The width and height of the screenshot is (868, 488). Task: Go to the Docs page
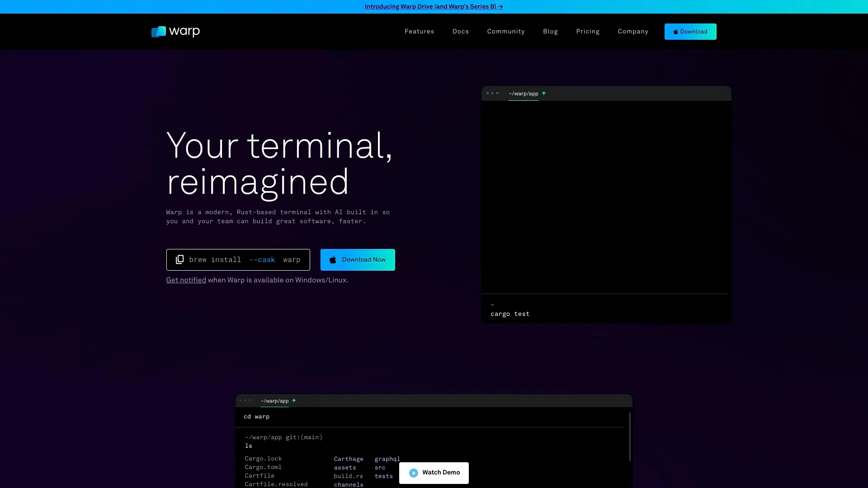pyautogui.click(x=460, y=31)
